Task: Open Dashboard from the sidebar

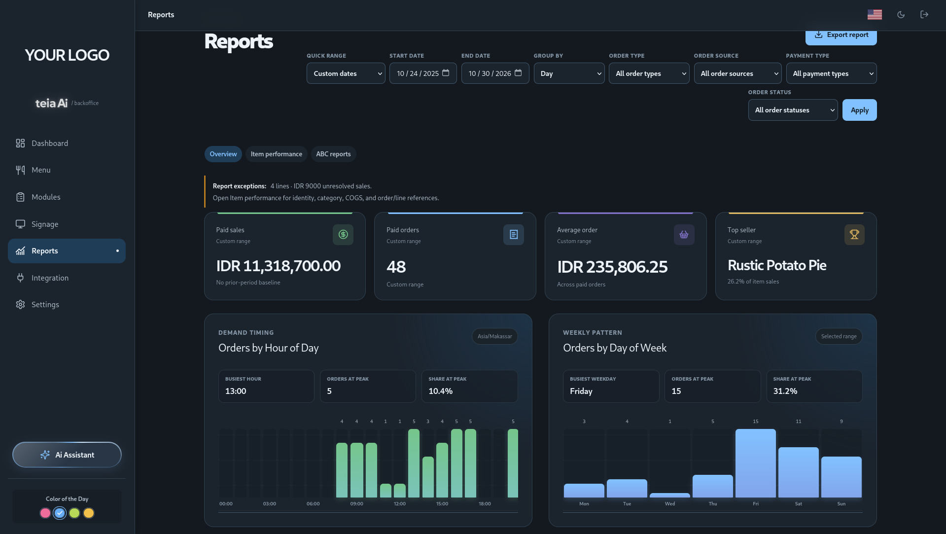Action: tap(67, 143)
